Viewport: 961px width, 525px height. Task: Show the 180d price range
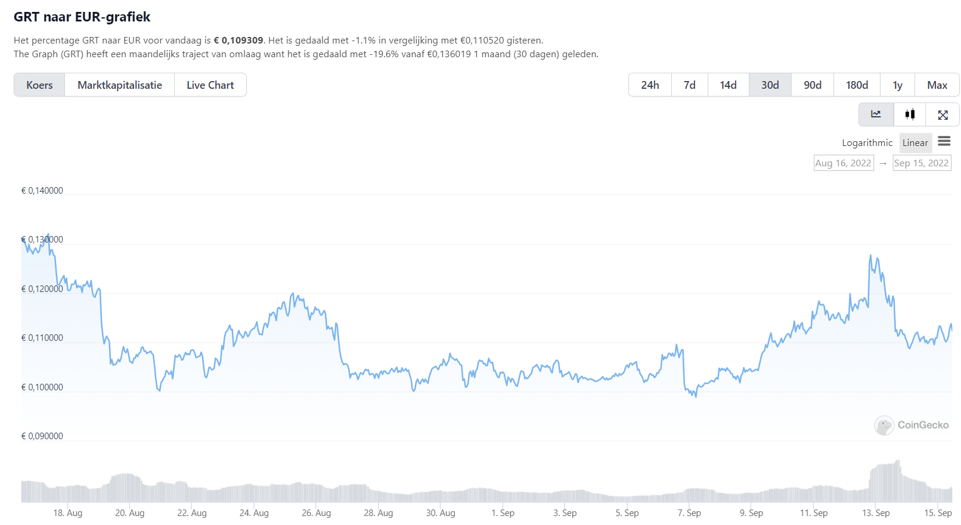[x=857, y=85]
